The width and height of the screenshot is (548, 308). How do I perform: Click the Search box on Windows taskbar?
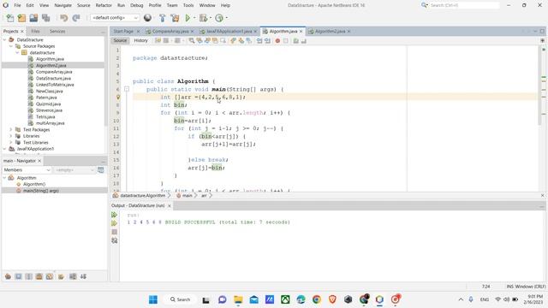(x=180, y=299)
